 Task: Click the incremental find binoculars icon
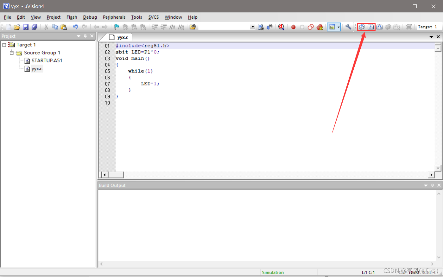(x=269, y=27)
